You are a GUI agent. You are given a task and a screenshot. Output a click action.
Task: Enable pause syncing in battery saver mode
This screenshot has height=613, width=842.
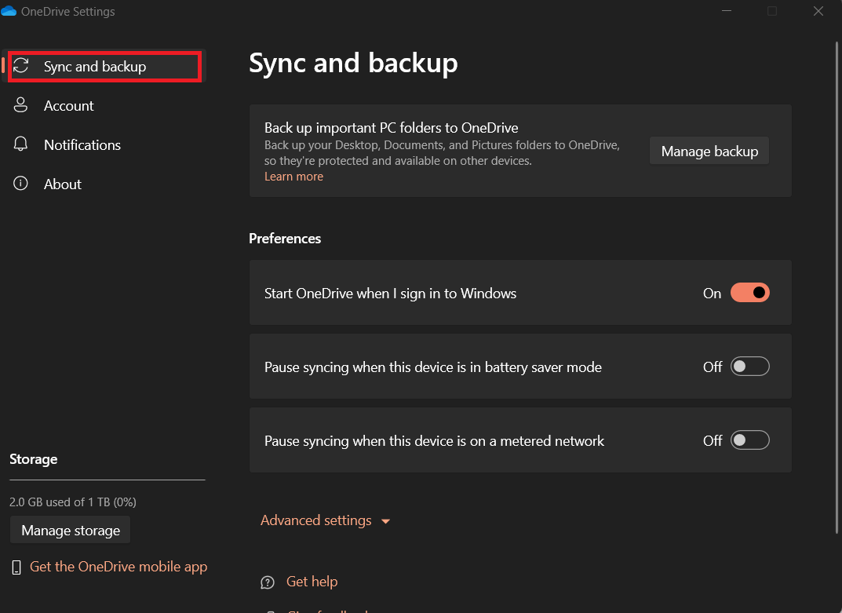pos(749,367)
